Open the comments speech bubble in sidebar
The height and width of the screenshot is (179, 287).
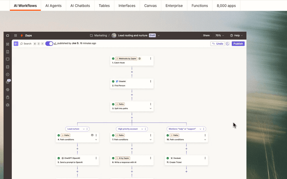click(8, 59)
